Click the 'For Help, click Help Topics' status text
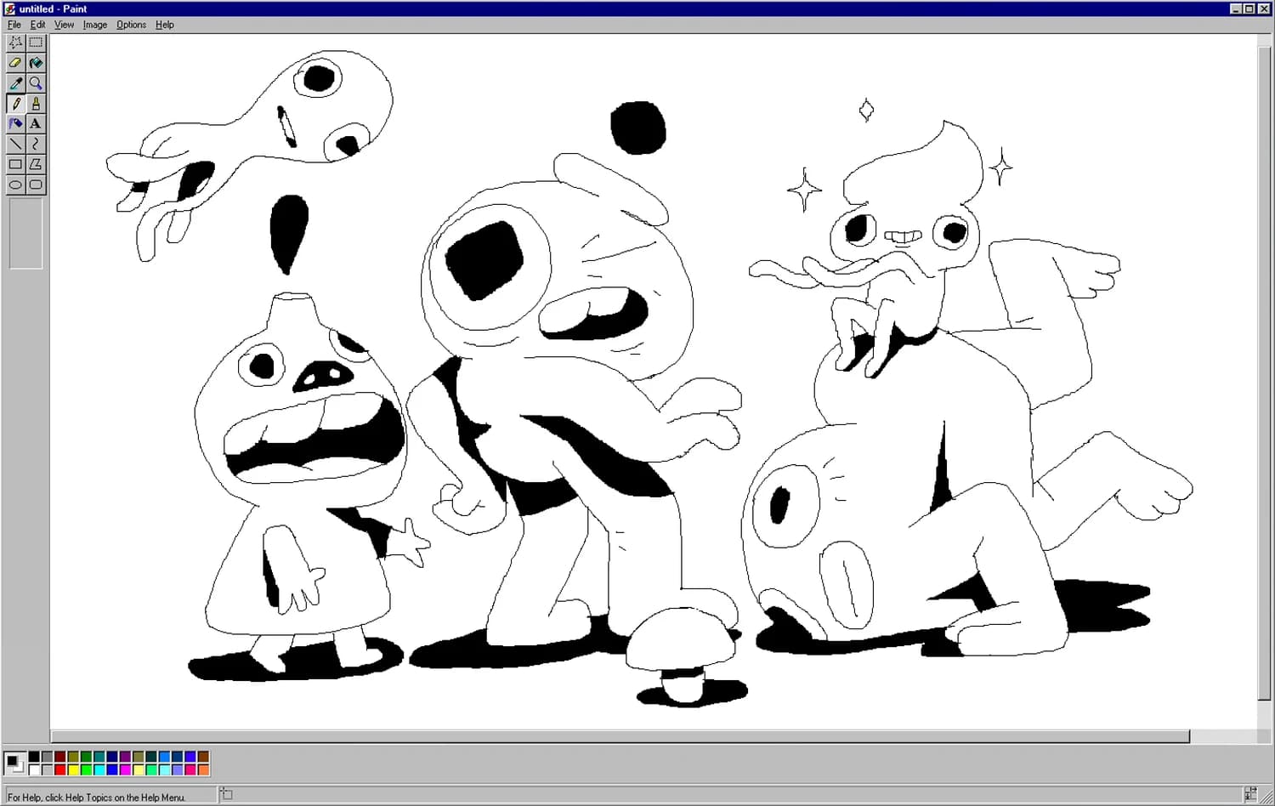 coord(96,797)
